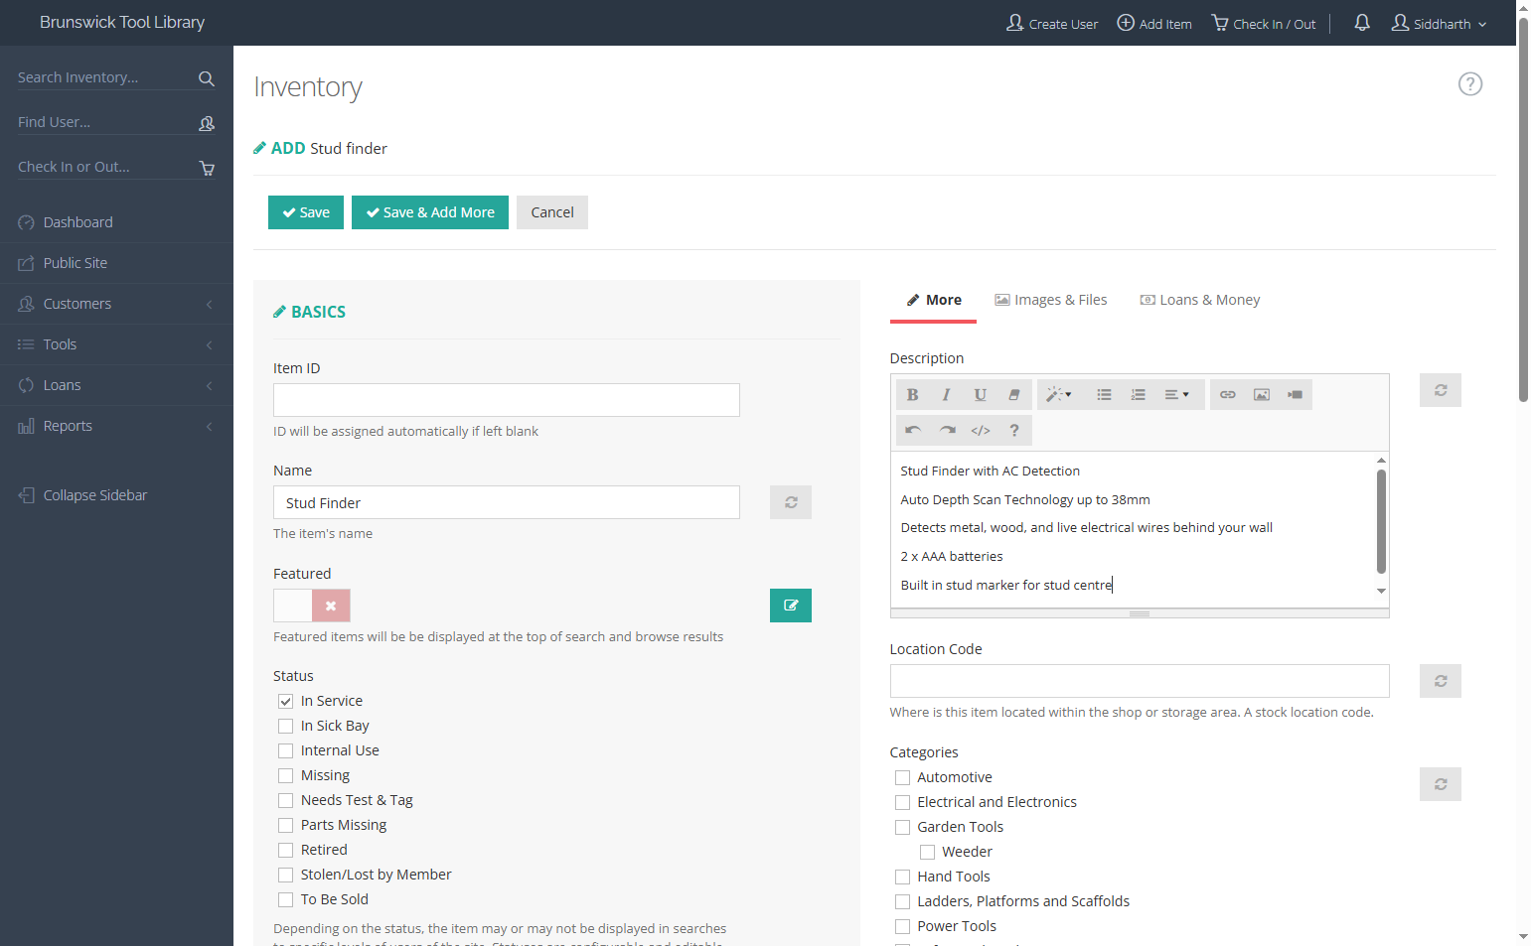Viewport: 1531px width, 946px height.
Task: Select the Power Tools category
Action: 902,926
